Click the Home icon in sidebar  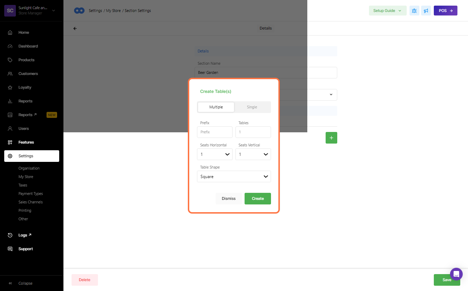point(10,32)
